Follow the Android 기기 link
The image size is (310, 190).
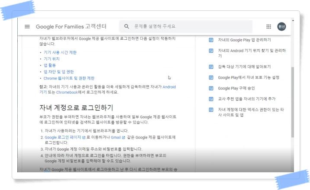pos(169,87)
